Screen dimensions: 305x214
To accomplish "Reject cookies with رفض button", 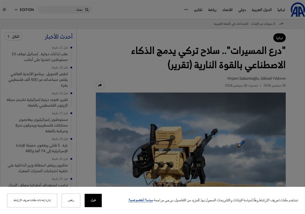I will pyautogui.click(x=71, y=200).
